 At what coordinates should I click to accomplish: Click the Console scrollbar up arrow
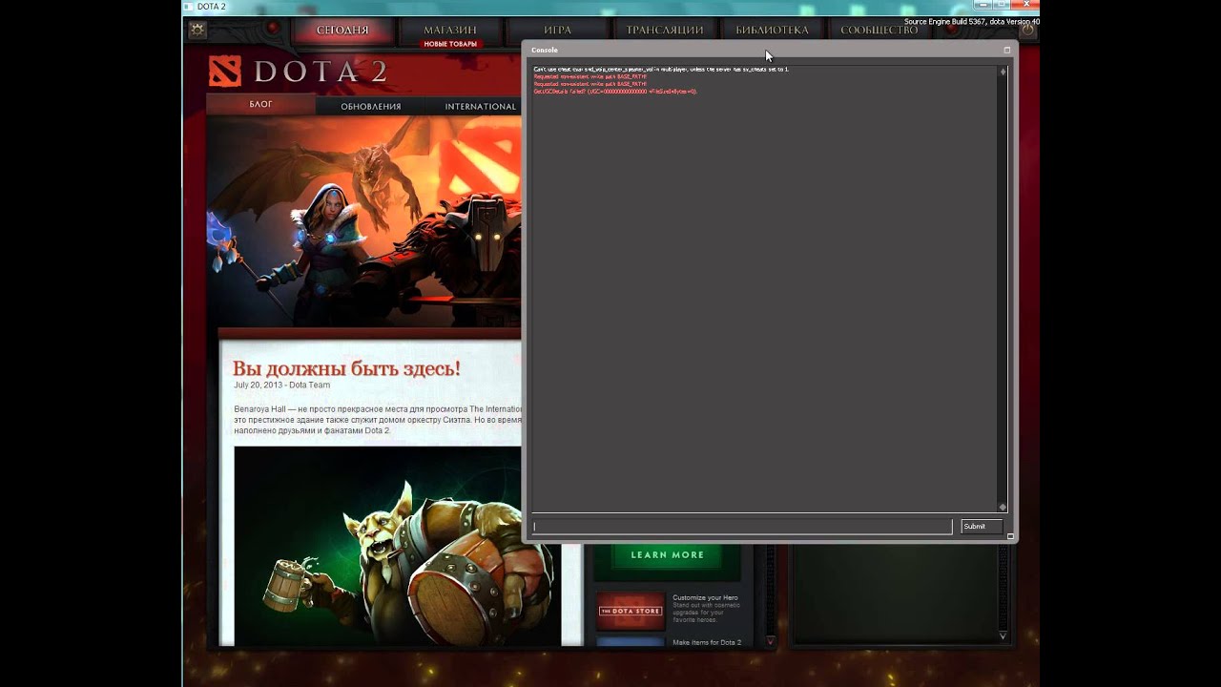(x=1003, y=72)
